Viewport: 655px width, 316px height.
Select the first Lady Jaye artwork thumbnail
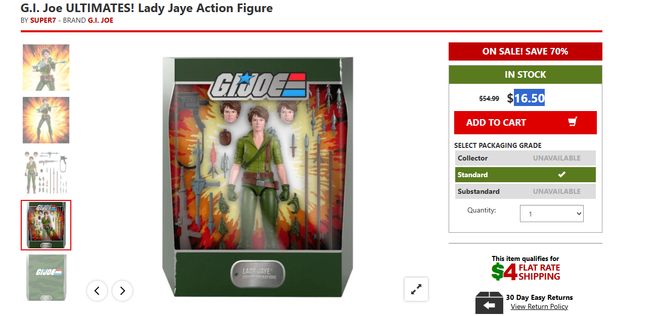click(46, 68)
